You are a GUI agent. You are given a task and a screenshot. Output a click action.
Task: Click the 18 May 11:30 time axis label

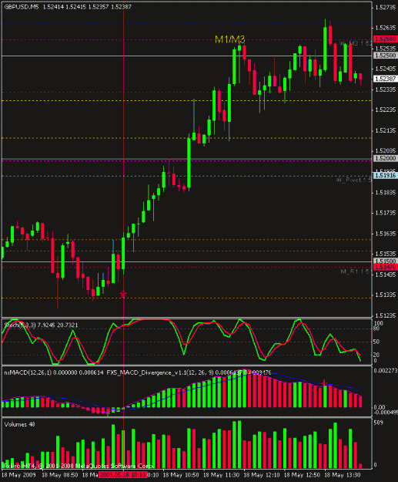coord(221,475)
